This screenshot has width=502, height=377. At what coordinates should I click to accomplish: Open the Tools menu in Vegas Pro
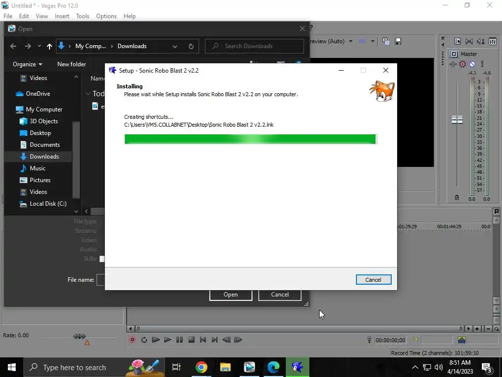(82, 16)
